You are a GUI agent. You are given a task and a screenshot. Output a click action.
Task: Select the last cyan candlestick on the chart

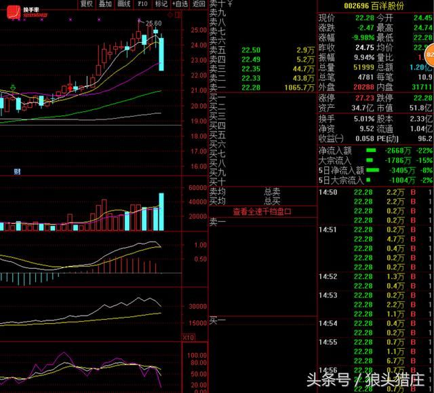click(161, 54)
